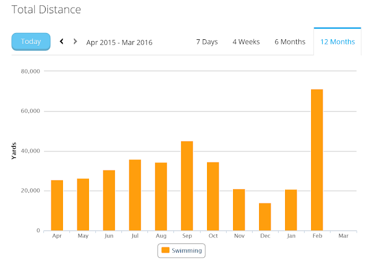This screenshot has width=370, height=263.
Task: Click the November bar
Action: coord(239,210)
